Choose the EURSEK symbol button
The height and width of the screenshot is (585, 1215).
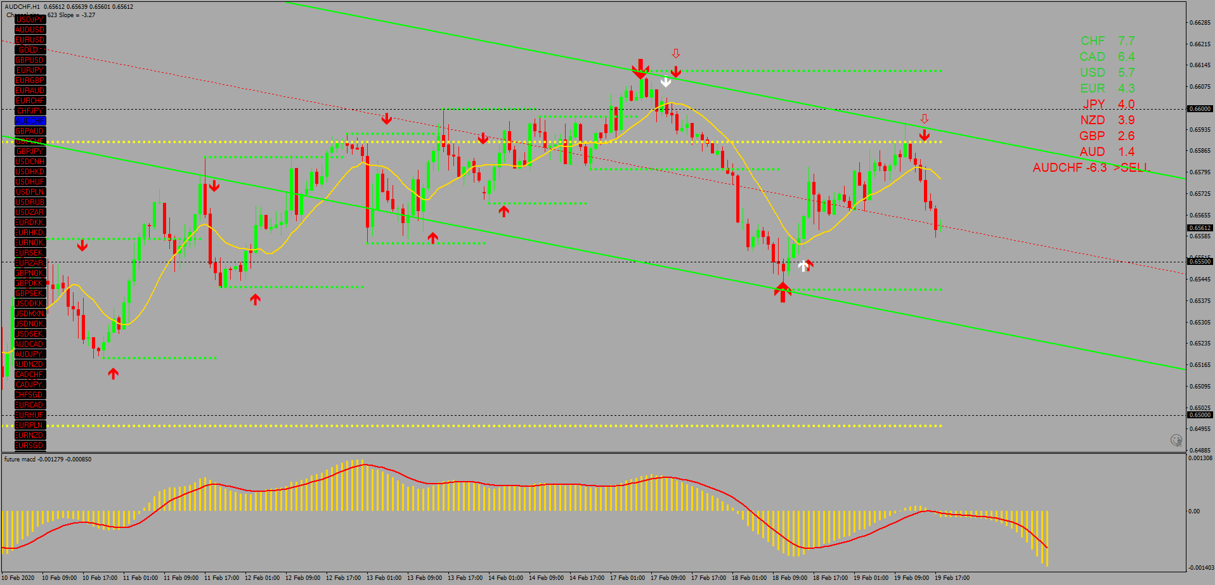point(30,253)
